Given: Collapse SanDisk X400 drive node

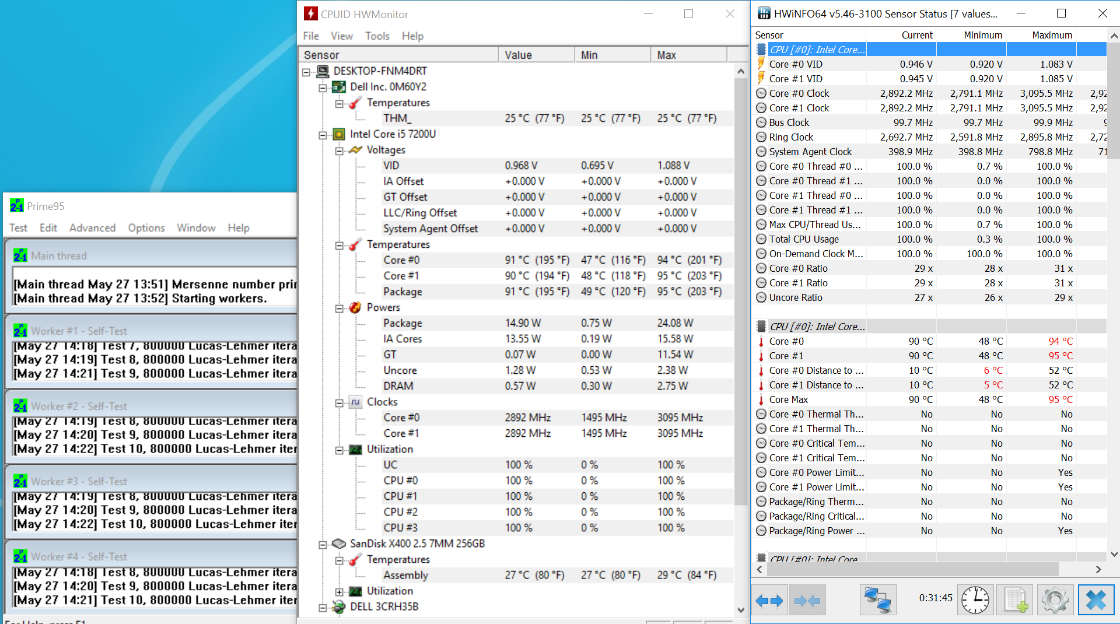Looking at the screenshot, I should pos(323,545).
